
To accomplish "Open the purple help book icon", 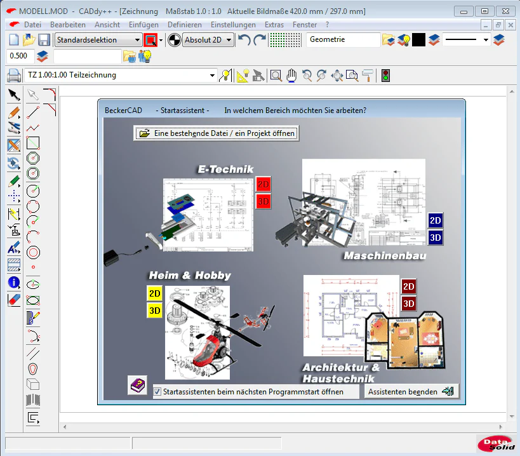I will [x=138, y=385].
